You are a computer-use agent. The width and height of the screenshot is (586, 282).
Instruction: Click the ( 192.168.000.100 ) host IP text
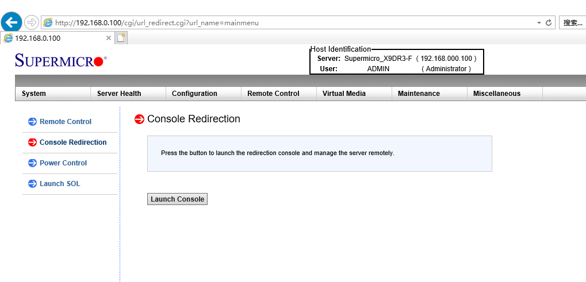click(446, 59)
